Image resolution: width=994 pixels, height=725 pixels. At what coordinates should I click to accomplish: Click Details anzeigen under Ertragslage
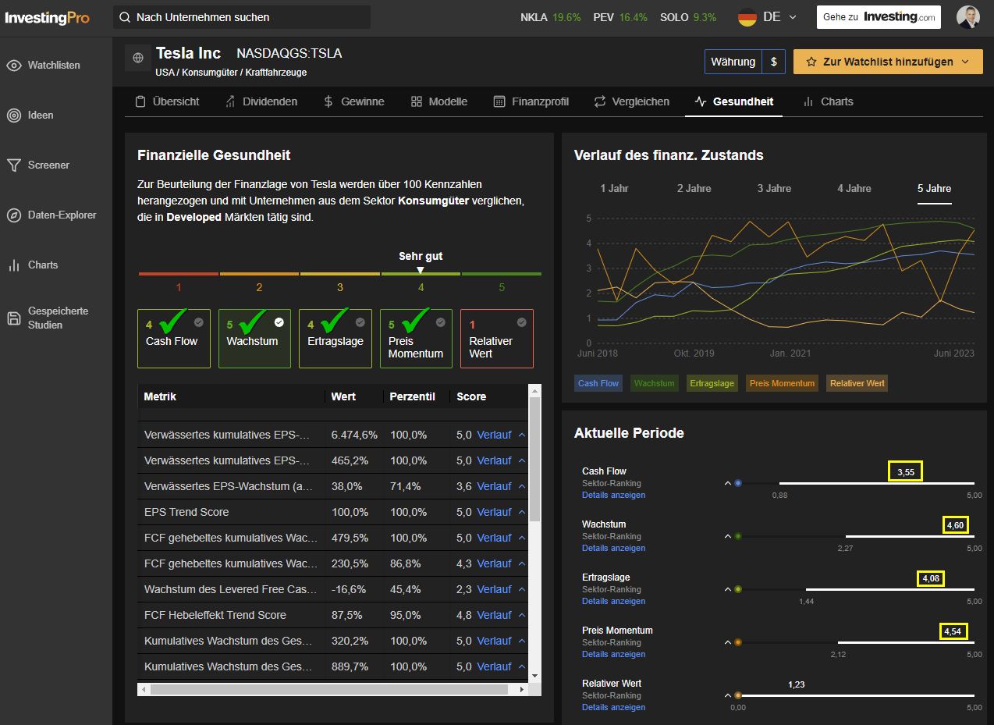tap(613, 601)
